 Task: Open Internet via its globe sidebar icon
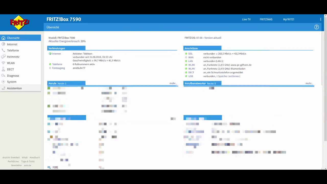[3, 44]
